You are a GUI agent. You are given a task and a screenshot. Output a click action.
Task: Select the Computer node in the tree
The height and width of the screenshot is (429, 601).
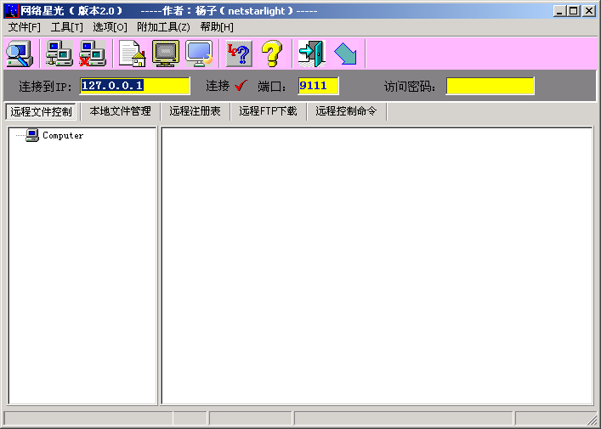pos(62,136)
